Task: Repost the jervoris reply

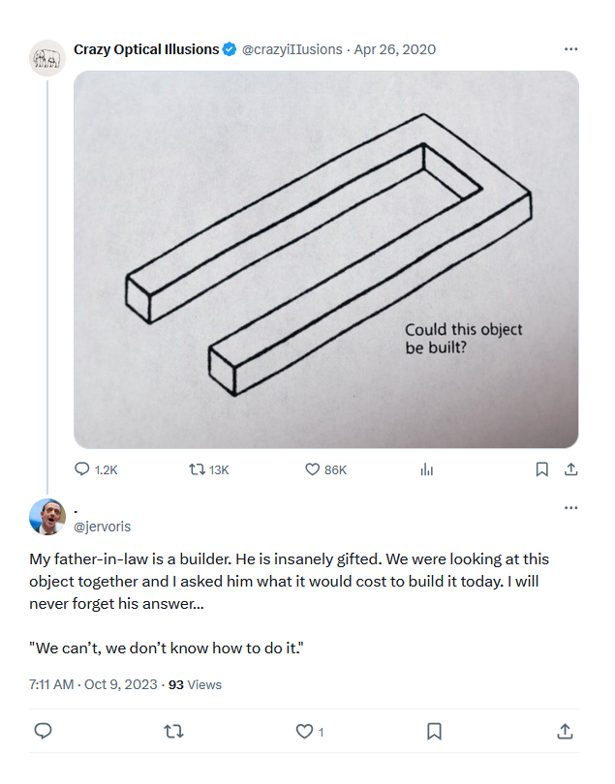Action: pos(174,732)
